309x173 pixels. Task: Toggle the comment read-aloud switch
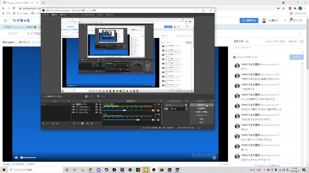click(300, 41)
